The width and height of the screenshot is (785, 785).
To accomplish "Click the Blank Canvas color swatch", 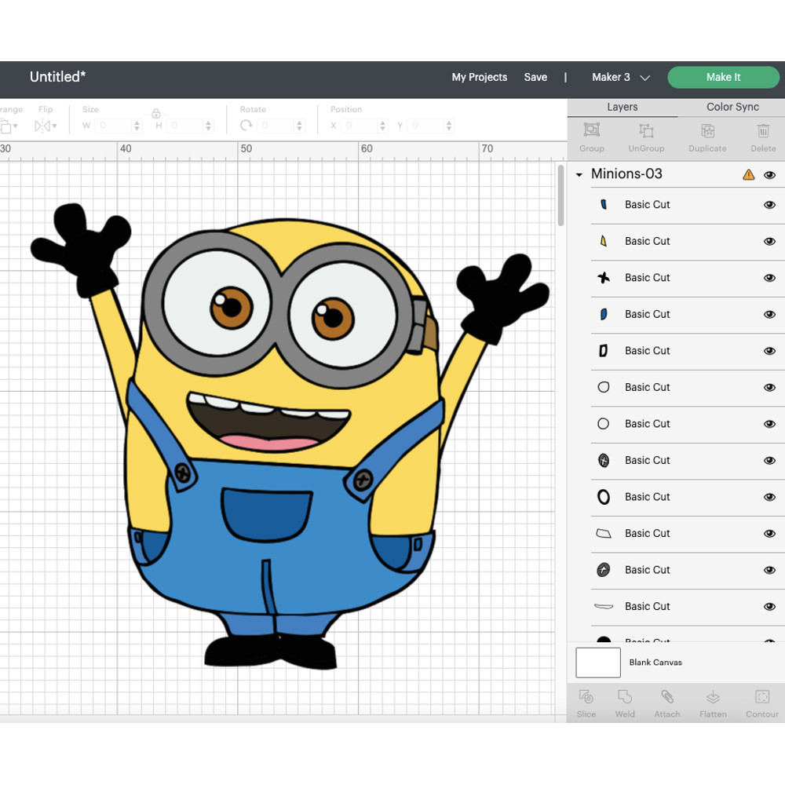I will (x=597, y=663).
